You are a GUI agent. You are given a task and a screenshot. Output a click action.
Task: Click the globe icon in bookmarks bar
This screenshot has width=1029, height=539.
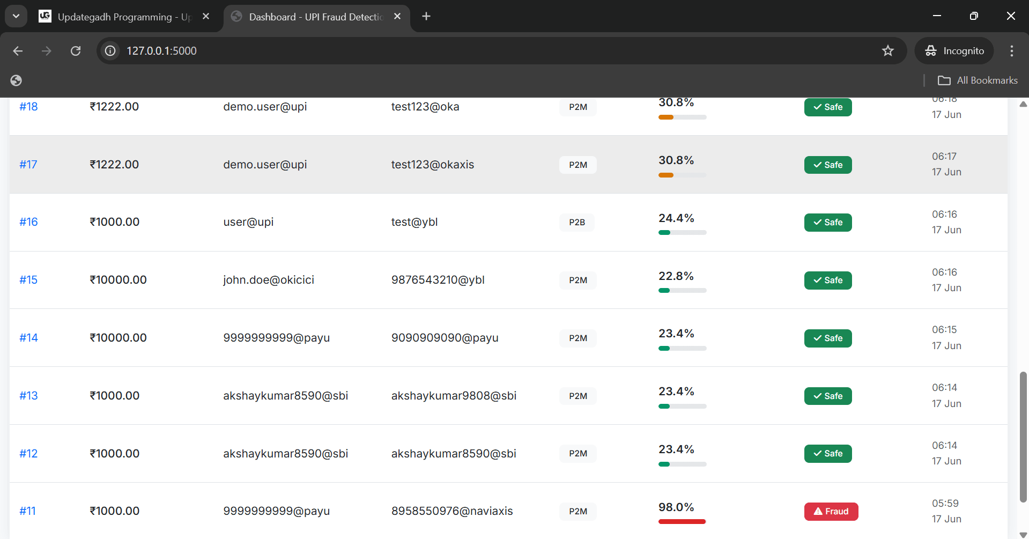[16, 80]
